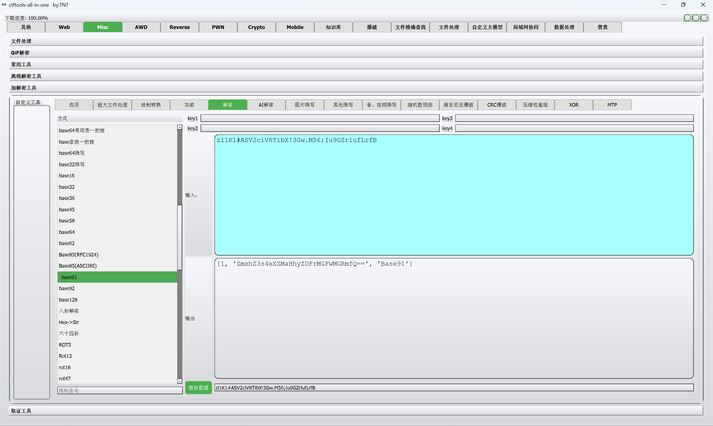The image size is (713, 426).
Task: Switch to the 局域网协同 main tab
Action: 526,27
